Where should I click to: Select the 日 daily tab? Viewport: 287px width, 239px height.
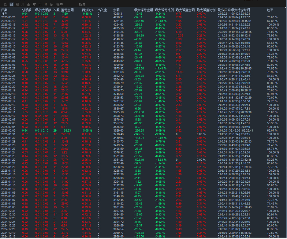pos(11,4)
